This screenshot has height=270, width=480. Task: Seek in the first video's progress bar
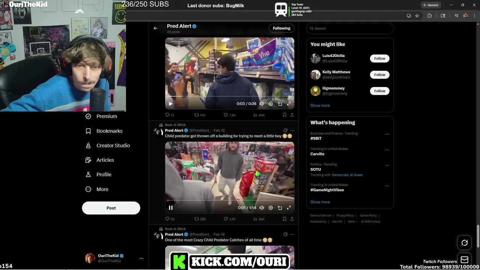[x=229, y=97]
